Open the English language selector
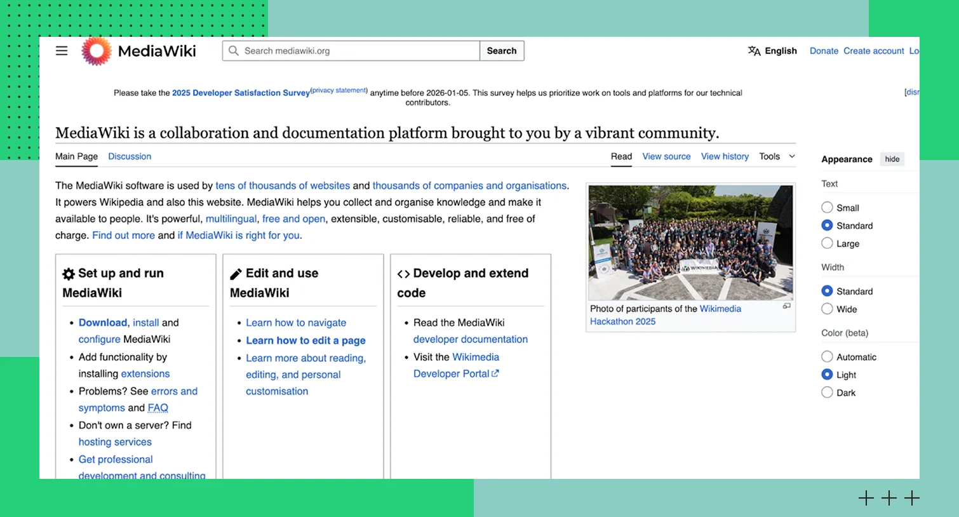This screenshot has width=959, height=517. pyautogui.click(x=780, y=51)
